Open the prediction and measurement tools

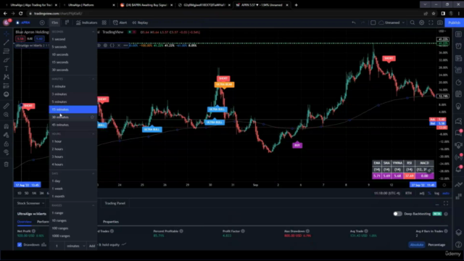click(7, 86)
